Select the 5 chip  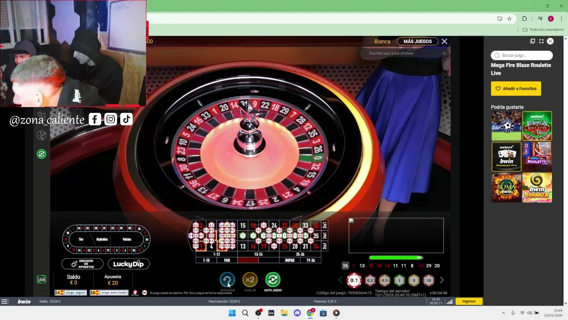[x=414, y=280]
